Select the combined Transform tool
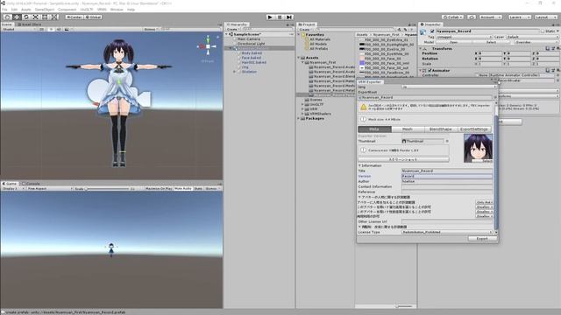Screen dimensions: 561x315 [53, 17]
